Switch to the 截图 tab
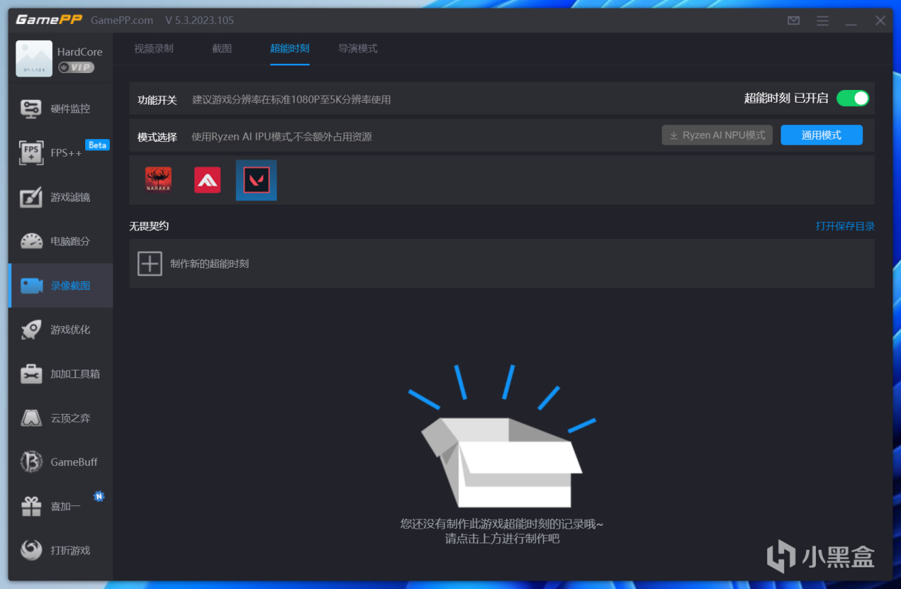This screenshot has height=589, width=901. [x=222, y=48]
